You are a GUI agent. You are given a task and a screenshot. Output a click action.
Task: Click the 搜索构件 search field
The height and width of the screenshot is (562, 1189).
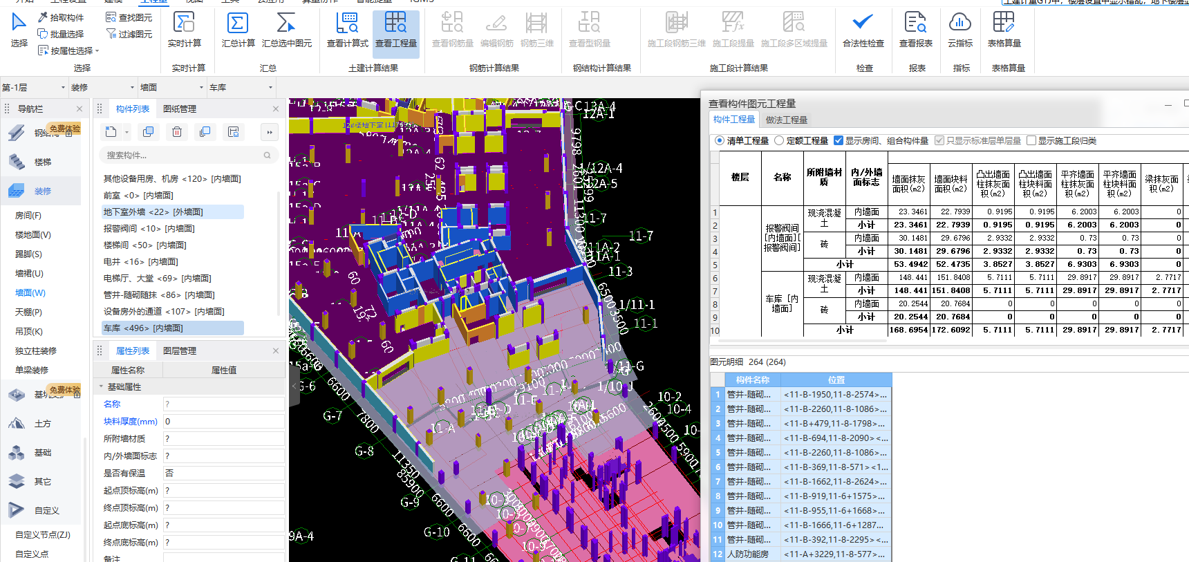[189, 155]
